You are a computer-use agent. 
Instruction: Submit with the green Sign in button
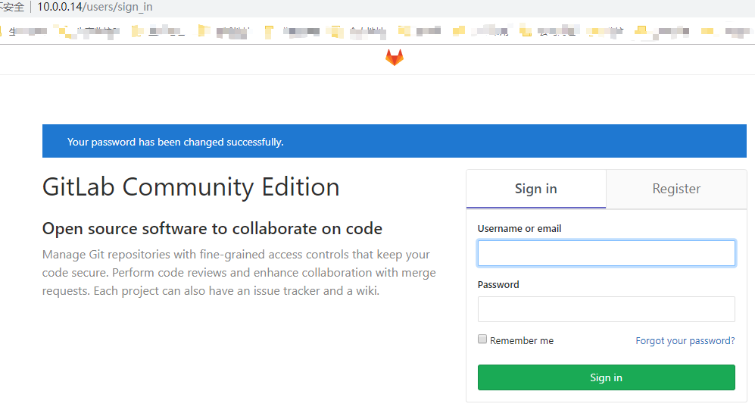pos(607,377)
